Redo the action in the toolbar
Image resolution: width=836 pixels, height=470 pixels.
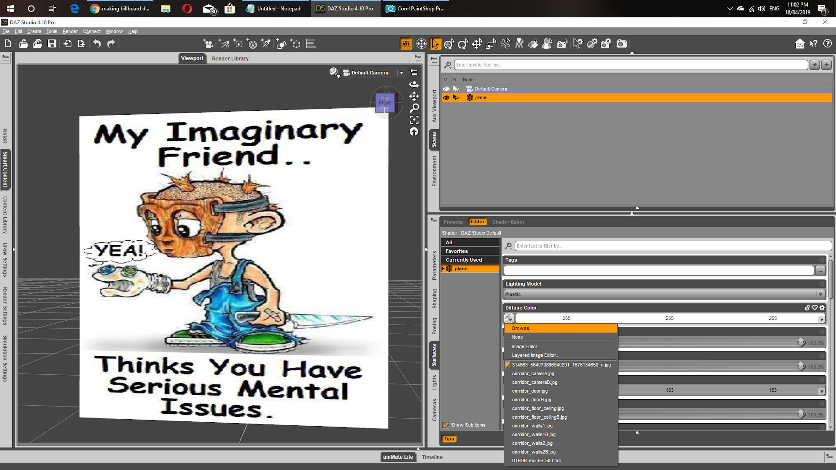point(111,43)
